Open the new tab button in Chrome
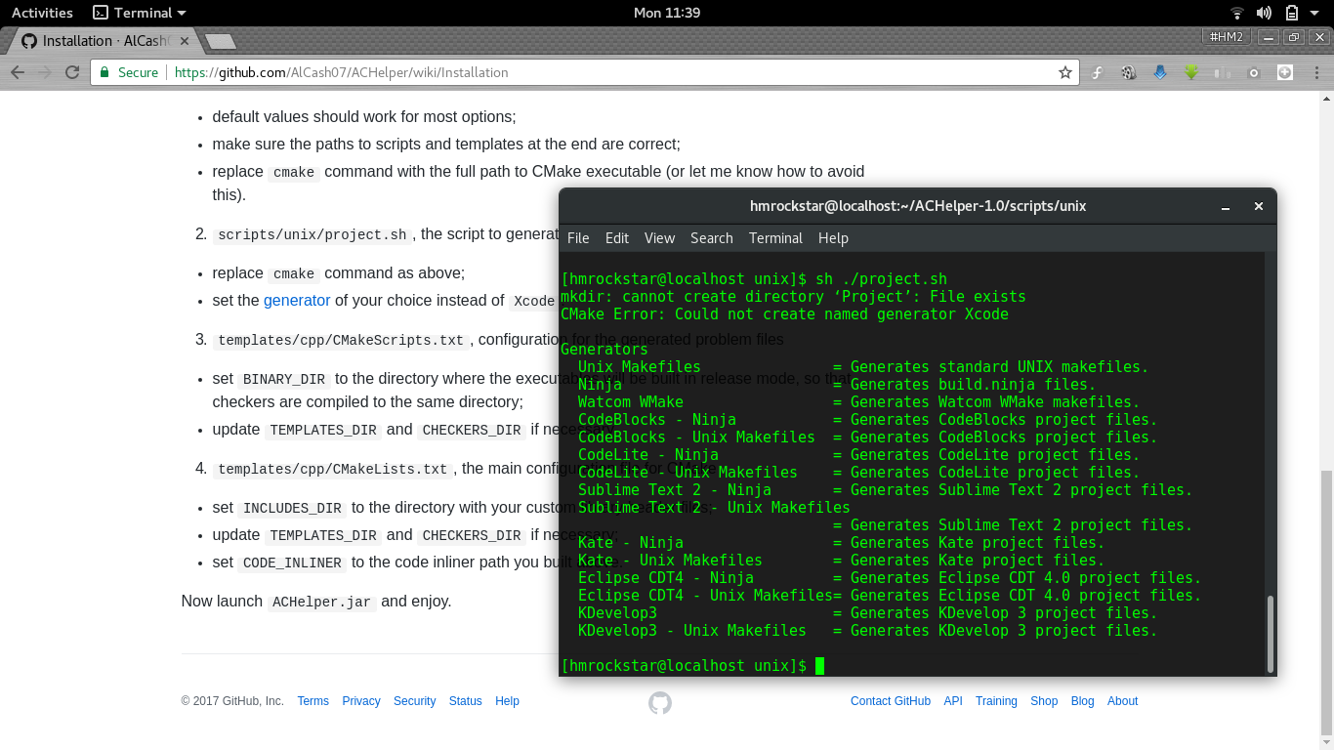Screen dimensions: 1334x750 tap(220, 41)
